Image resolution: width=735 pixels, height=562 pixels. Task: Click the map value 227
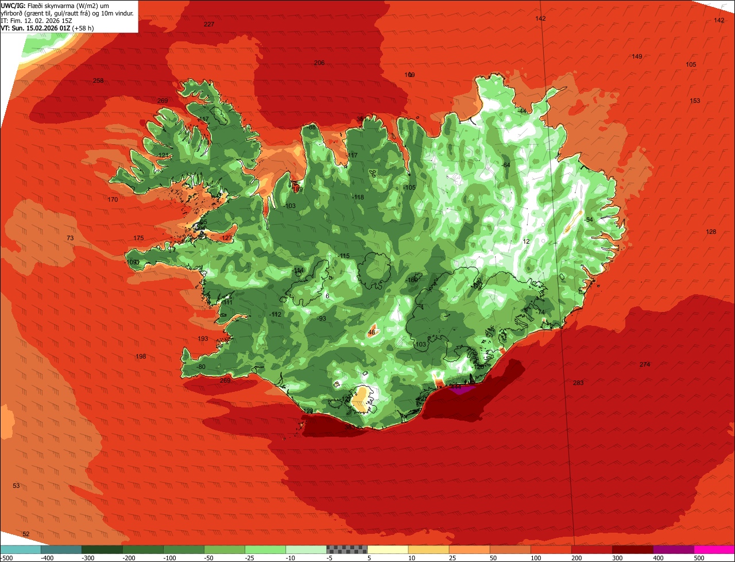coord(209,24)
